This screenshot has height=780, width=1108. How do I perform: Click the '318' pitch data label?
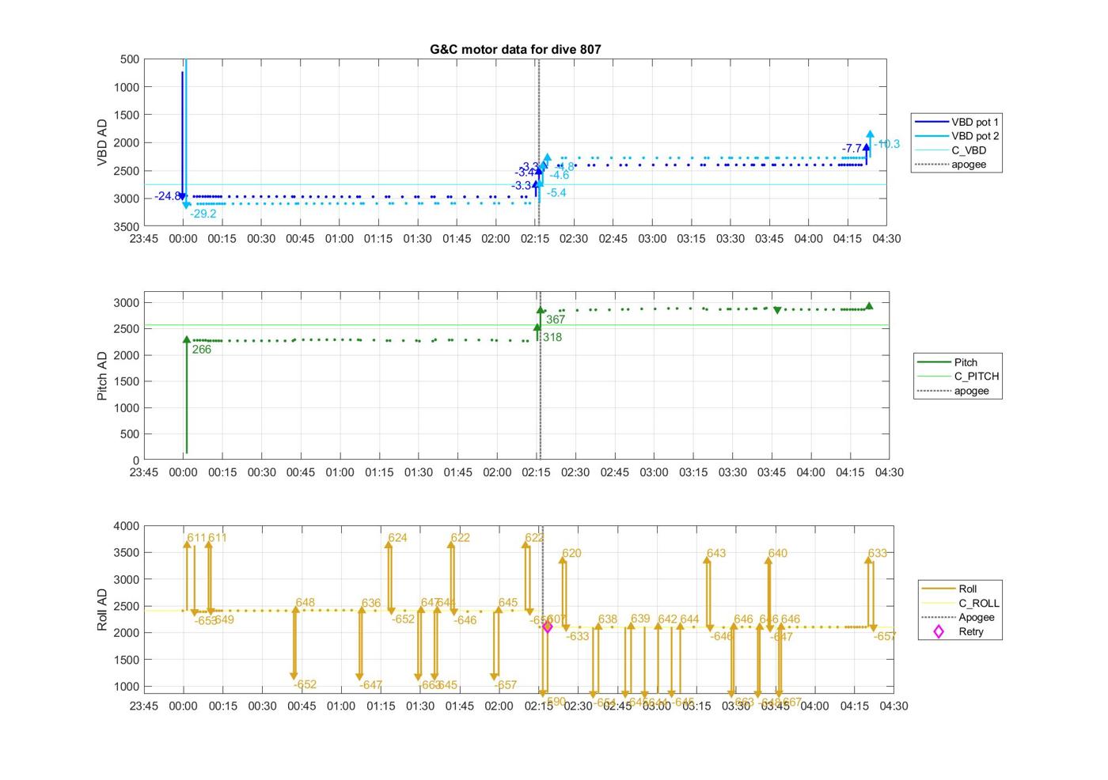tap(552, 337)
